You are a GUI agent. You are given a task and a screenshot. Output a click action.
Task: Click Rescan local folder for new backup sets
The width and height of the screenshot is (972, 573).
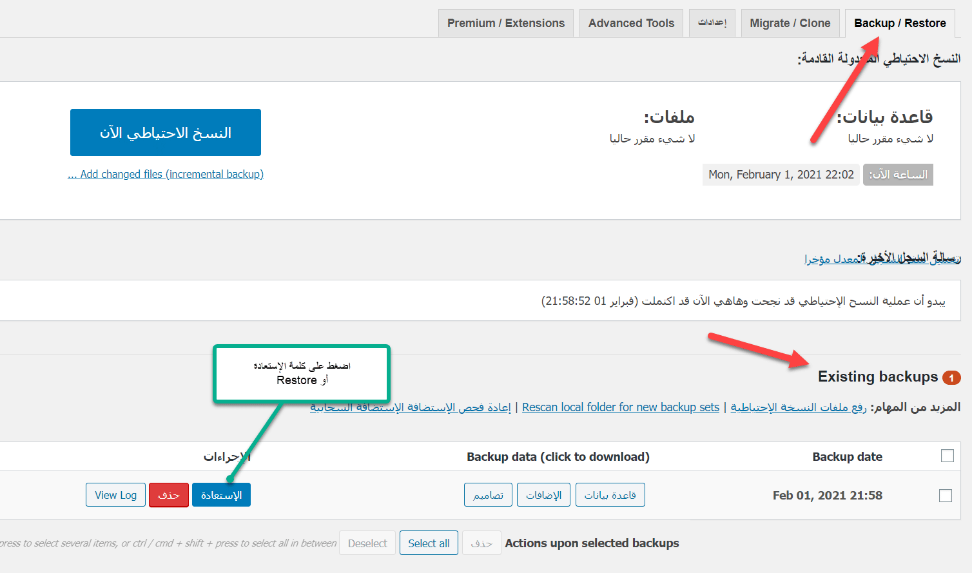620,407
